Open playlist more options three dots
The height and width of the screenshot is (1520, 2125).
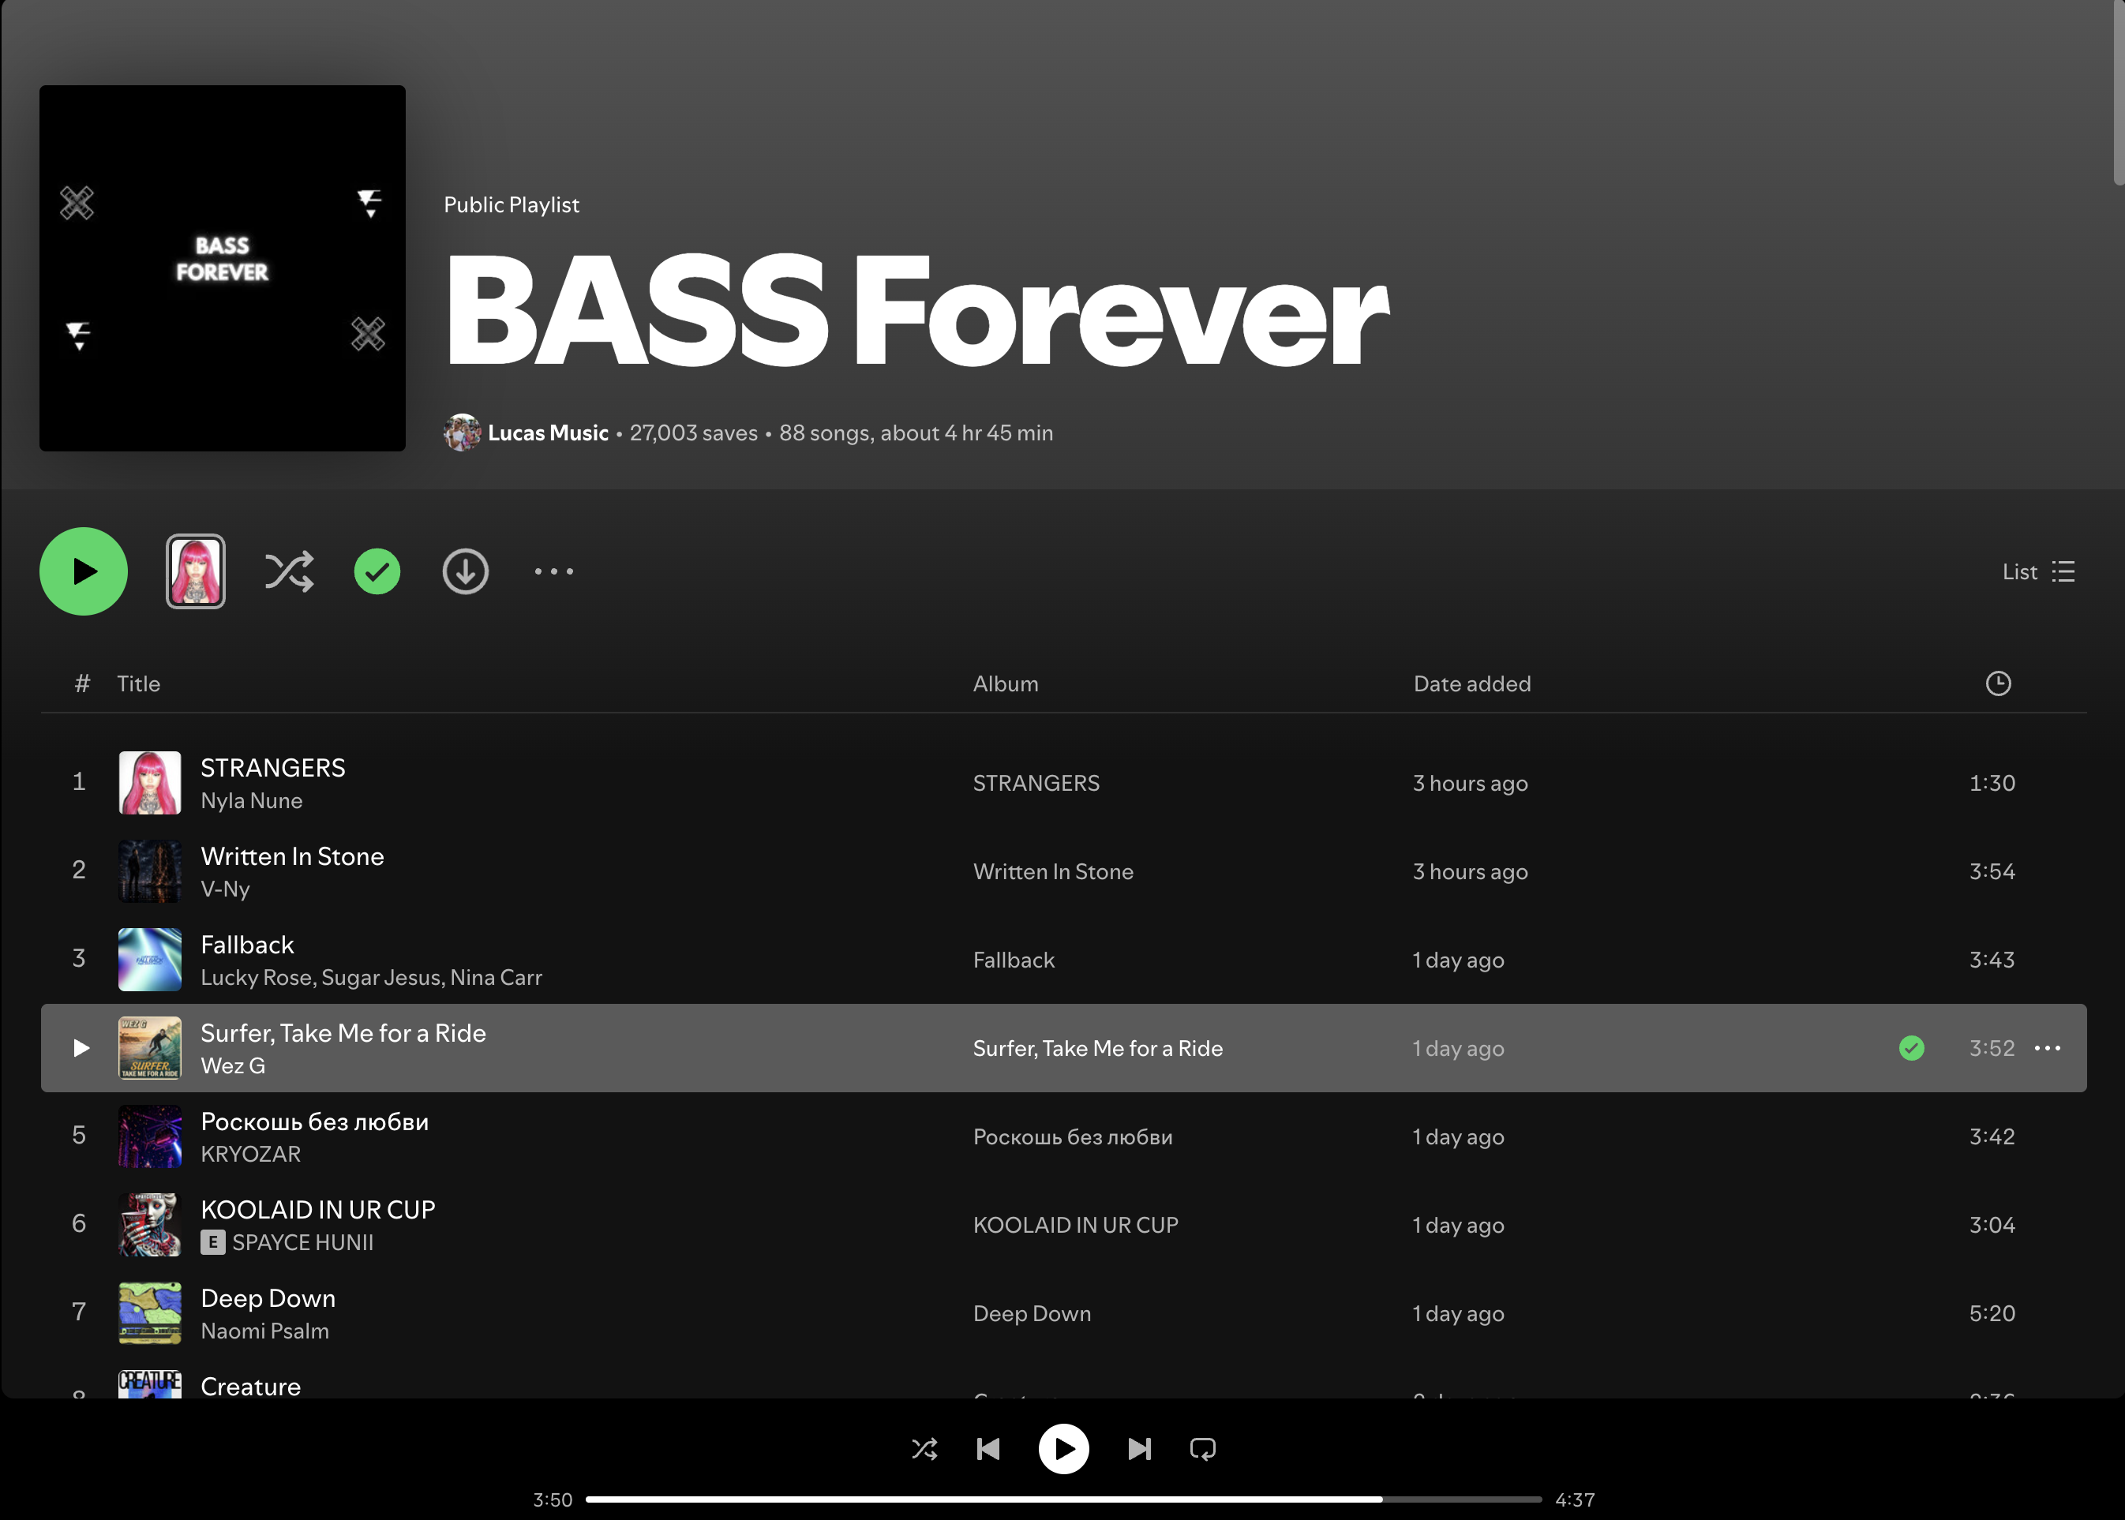point(554,571)
